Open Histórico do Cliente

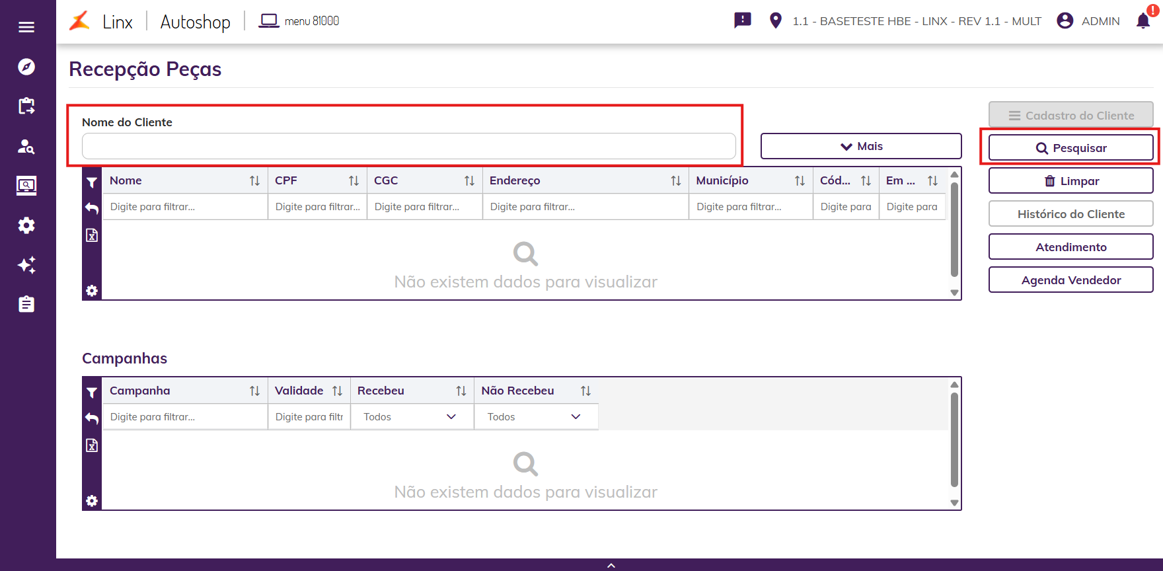tap(1071, 213)
